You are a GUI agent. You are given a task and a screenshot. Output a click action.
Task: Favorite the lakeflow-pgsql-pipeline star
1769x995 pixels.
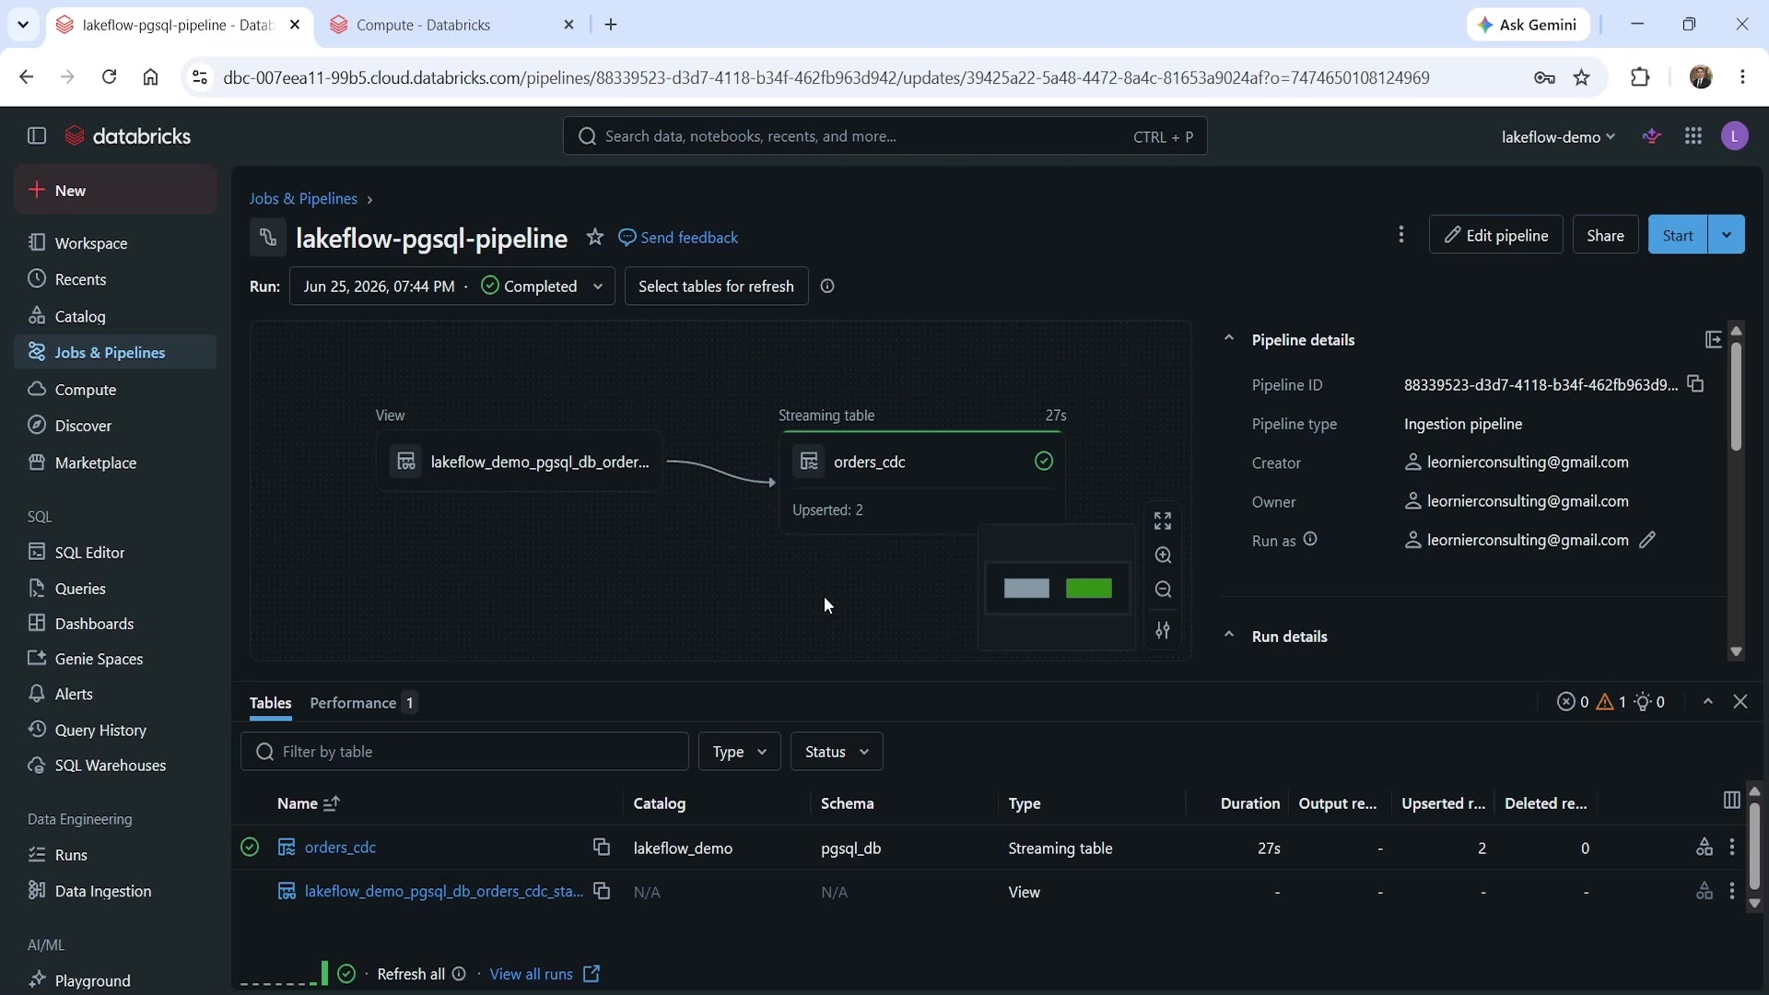pos(595,238)
